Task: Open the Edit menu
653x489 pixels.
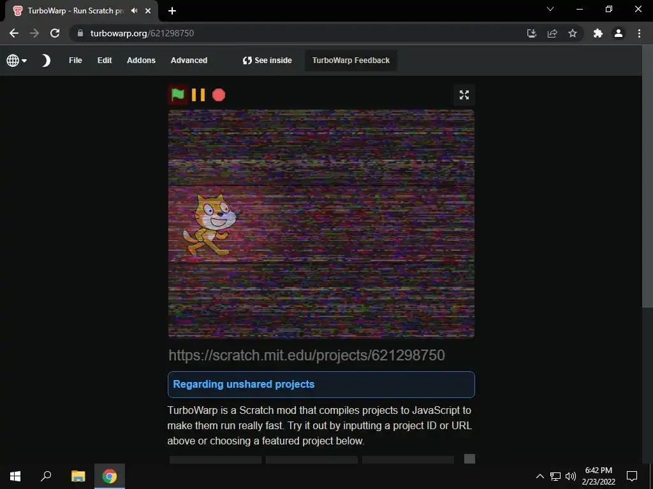Action: pos(105,60)
